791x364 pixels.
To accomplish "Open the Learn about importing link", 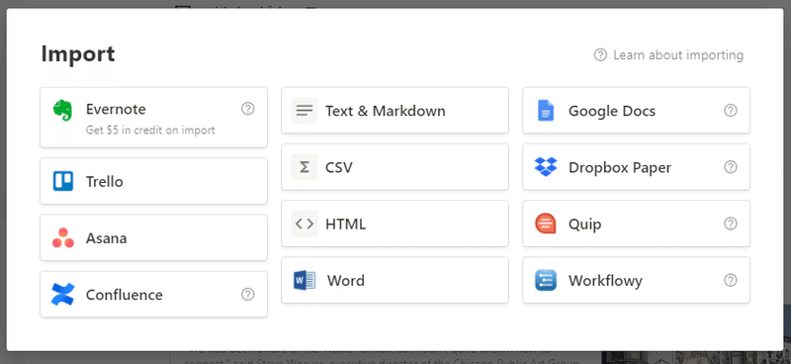I will tap(669, 55).
